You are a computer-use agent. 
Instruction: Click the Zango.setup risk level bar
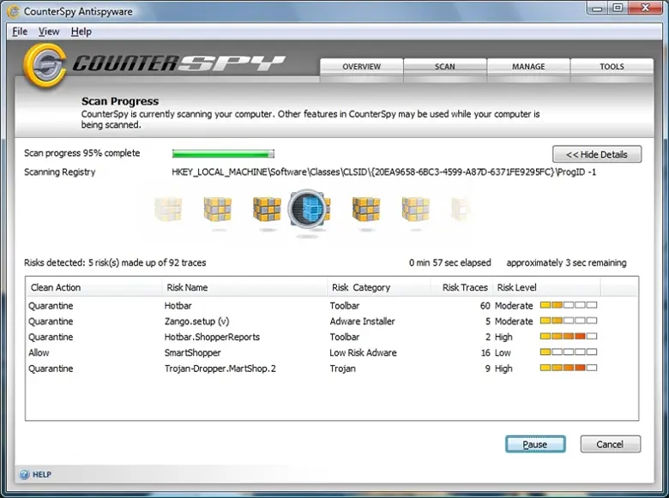569,321
